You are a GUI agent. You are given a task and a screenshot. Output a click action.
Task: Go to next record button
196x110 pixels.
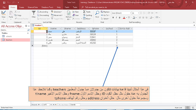(51, 105)
